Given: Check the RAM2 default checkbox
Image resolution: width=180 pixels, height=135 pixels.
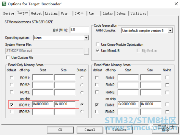Looking at the screenshot, I should [97, 85].
